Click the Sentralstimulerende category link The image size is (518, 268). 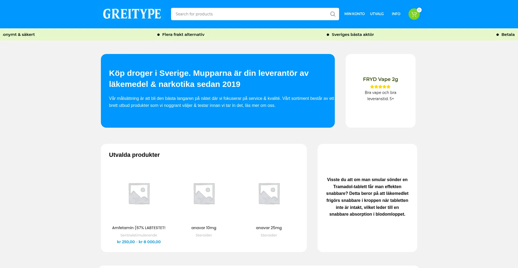139,235
